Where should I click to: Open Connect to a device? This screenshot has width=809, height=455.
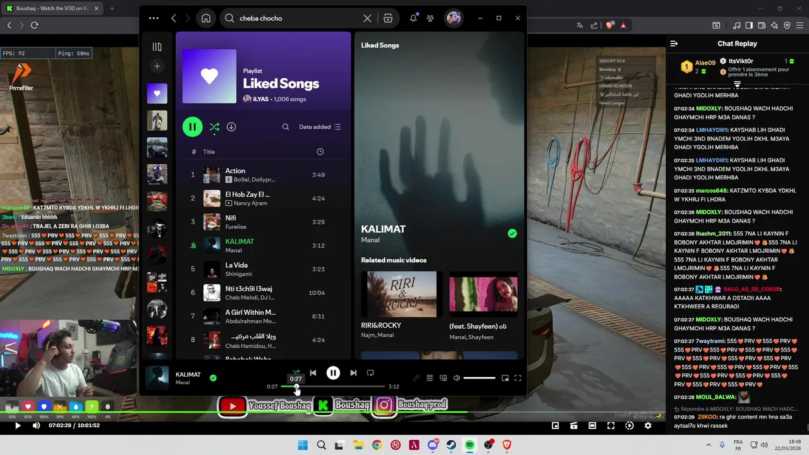443,378
